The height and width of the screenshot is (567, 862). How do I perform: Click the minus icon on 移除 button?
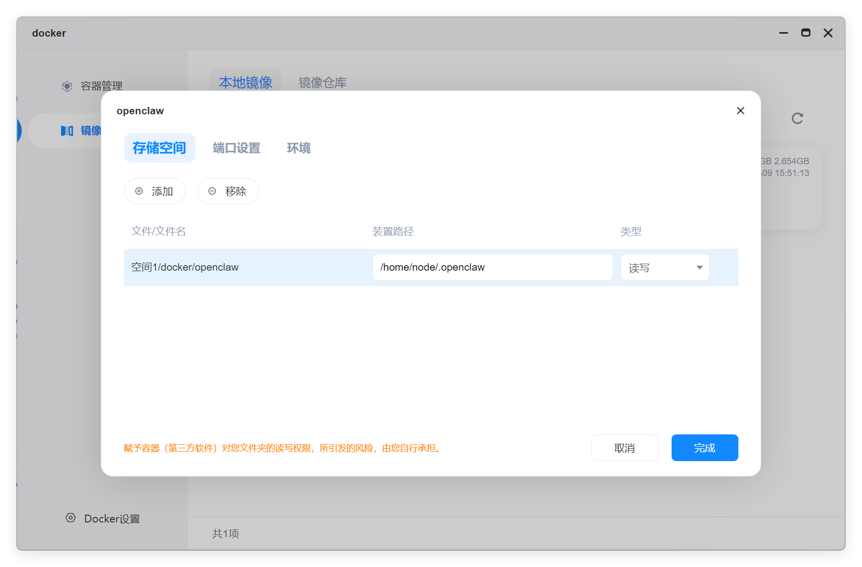point(212,191)
